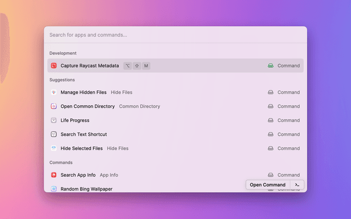Select the Search App Info command
Image resolution: width=351 pixels, height=219 pixels.
(78, 175)
